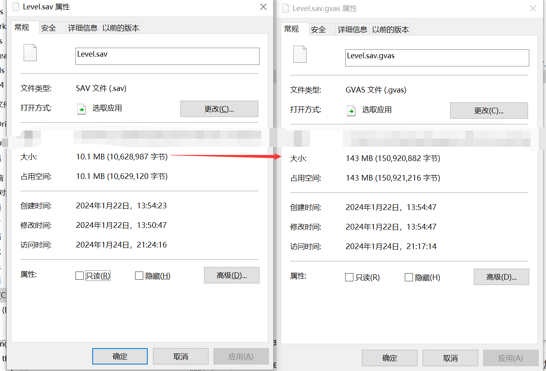Screen dimensions: 546x371
Task: Click the 选取应用 icon in Level.sav.gvas dialog
Action: pos(351,110)
